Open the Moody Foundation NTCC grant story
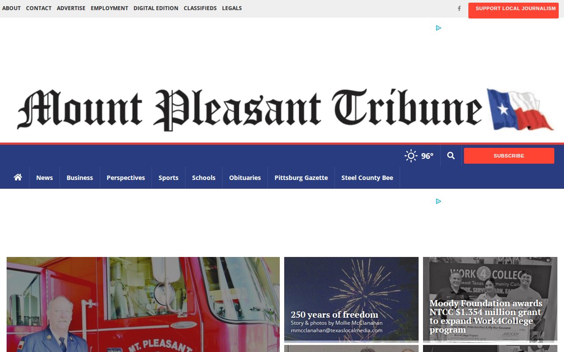 point(486,316)
